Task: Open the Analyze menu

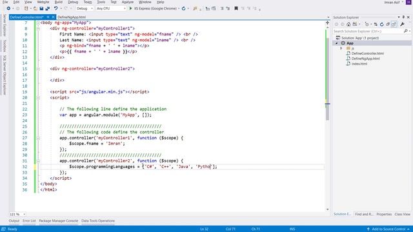Action: click(128, 2)
